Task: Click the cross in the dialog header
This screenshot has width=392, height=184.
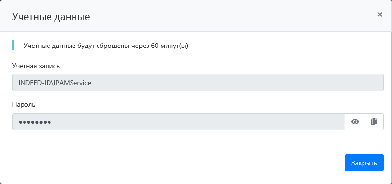Action: click(380, 15)
